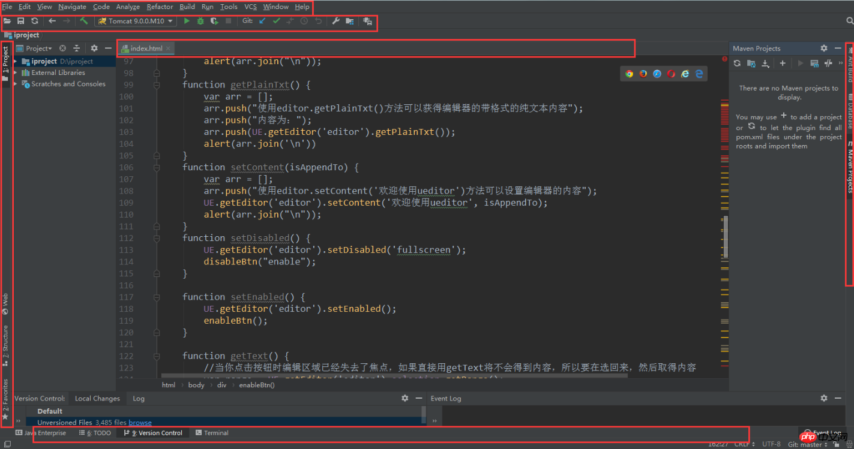Open the Terminal tool window
The image size is (854, 449).
[x=211, y=433]
